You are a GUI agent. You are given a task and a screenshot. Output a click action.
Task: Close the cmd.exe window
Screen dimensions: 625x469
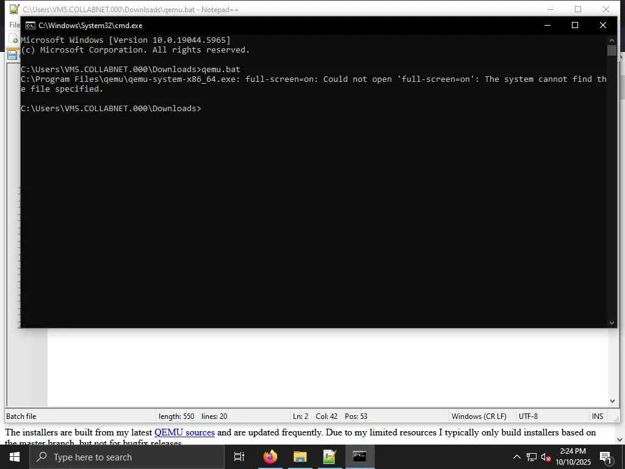pos(602,25)
